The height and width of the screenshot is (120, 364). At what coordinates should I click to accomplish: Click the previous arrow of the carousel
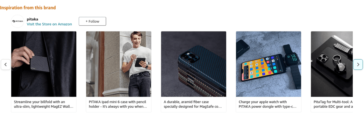pos(6,64)
